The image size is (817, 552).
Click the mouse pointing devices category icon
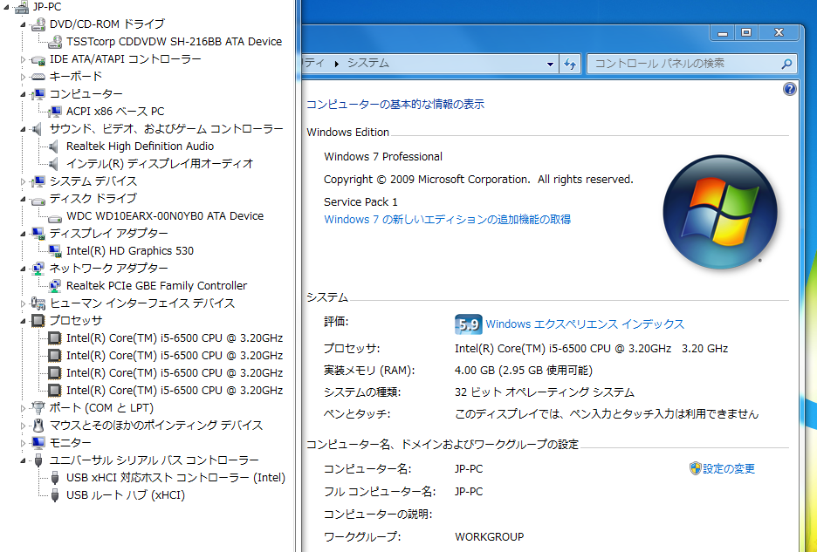coord(38,426)
